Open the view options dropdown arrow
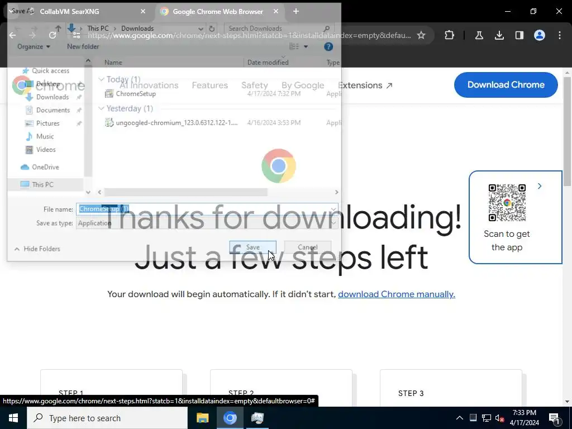The height and width of the screenshot is (429, 572). [x=306, y=47]
